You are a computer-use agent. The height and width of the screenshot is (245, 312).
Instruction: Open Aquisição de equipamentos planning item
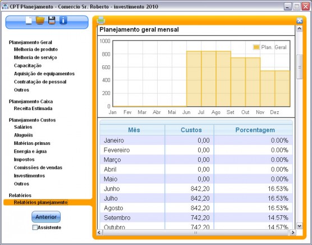(44, 74)
